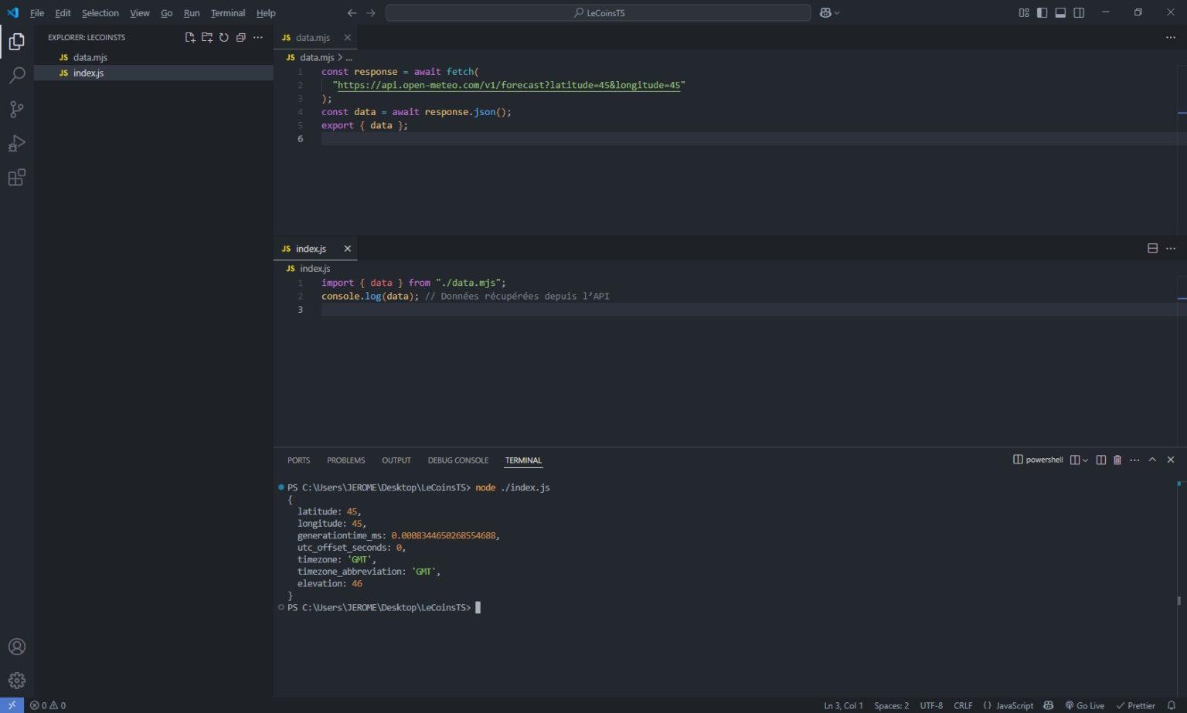The width and height of the screenshot is (1187, 713).
Task: Open the Terminal menu
Action: click(x=227, y=13)
